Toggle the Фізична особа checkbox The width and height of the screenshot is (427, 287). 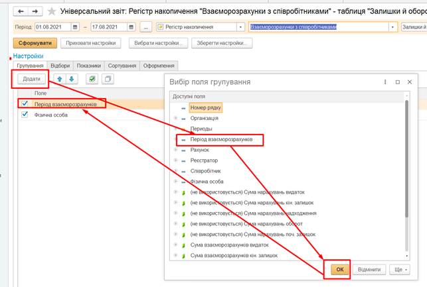click(25, 114)
